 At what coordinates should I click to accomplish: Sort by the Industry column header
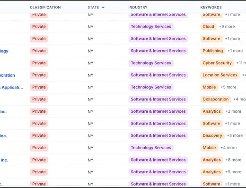pyautogui.click(x=138, y=7)
